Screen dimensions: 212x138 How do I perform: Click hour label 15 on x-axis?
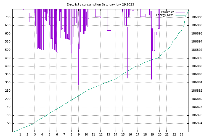pyautogui.click(x=123, y=135)
